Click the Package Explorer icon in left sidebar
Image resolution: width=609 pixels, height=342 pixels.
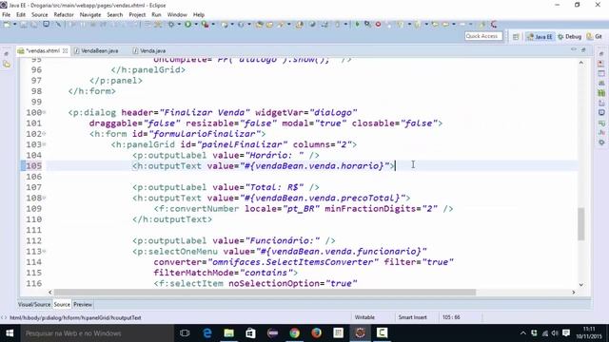[7, 65]
